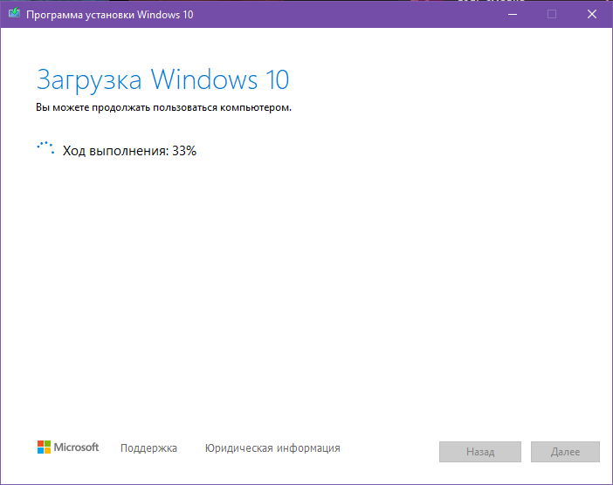This screenshot has height=485, width=613.
Task: Click the maximize button in title bar
Action: point(552,14)
